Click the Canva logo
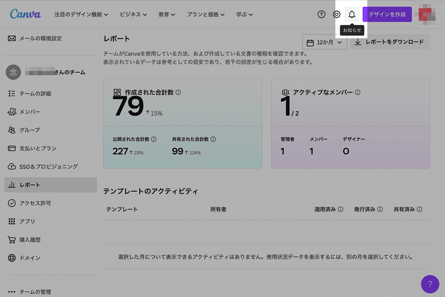The width and height of the screenshot is (445, 297). pyautogui.click(x=25, y=14)
